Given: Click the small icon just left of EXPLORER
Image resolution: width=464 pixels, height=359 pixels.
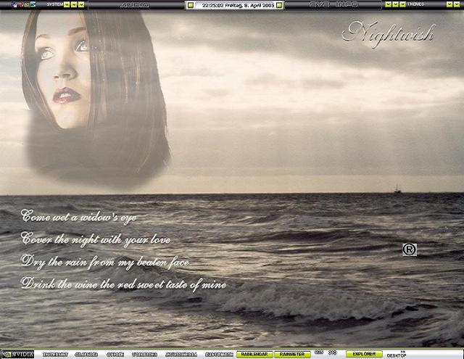Looking at the screenshot, I should pos(332,352).
